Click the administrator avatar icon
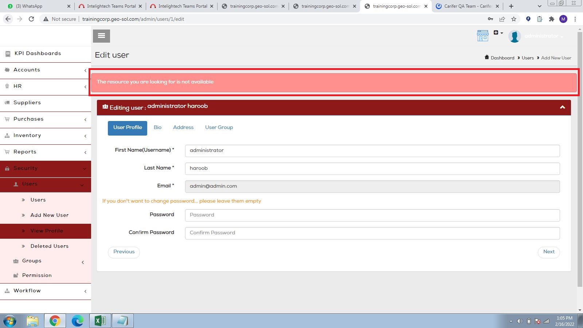Screen dimensions: 583x328 click(x=514, y=36)
